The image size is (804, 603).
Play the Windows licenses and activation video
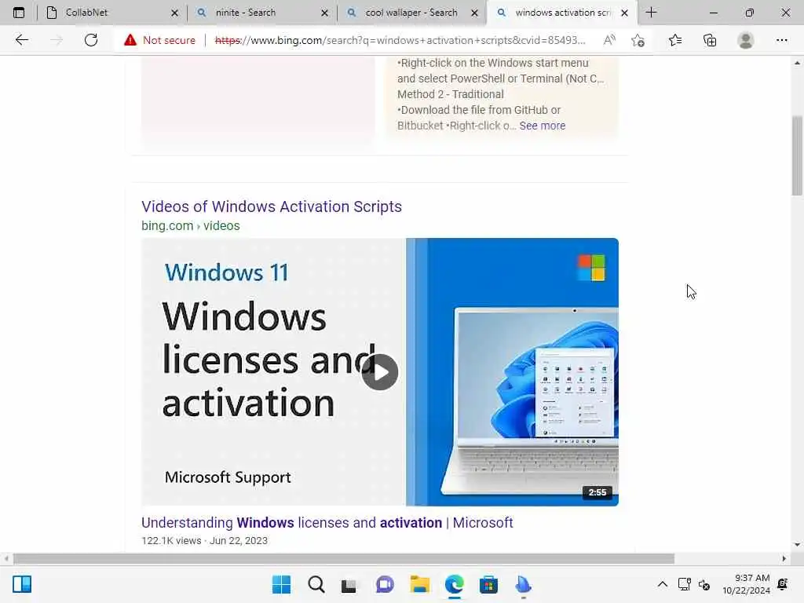tap(379, 372)
